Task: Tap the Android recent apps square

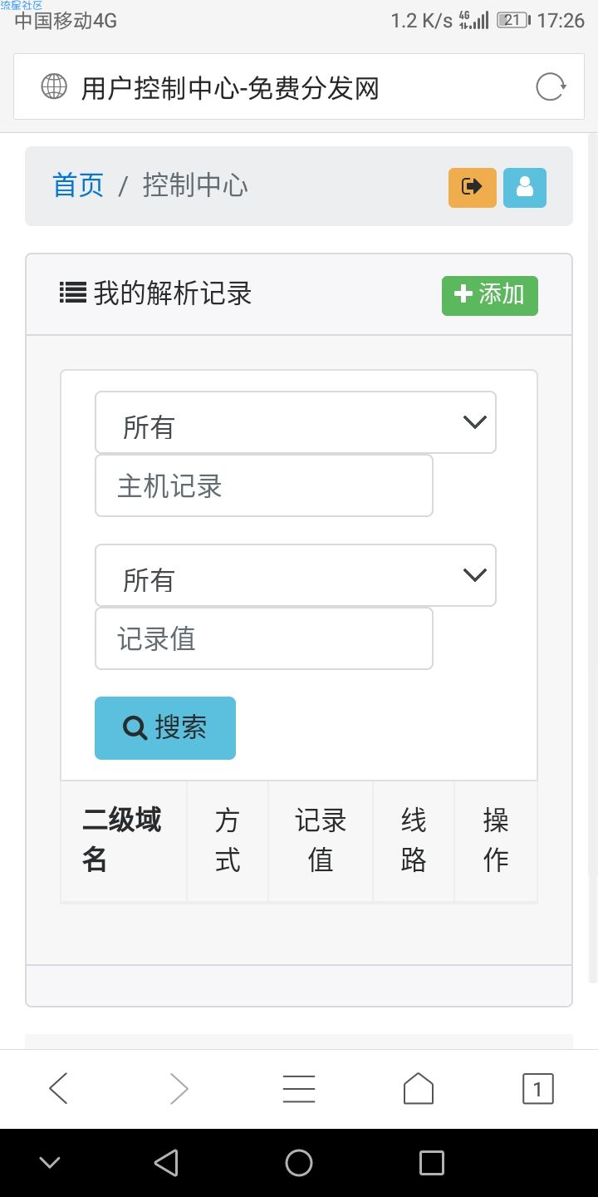Action: click(432, 1163)
